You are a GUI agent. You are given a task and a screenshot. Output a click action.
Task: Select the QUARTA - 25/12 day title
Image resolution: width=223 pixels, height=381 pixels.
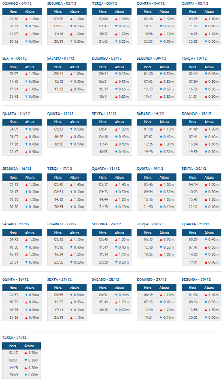(x=196, y=224)
